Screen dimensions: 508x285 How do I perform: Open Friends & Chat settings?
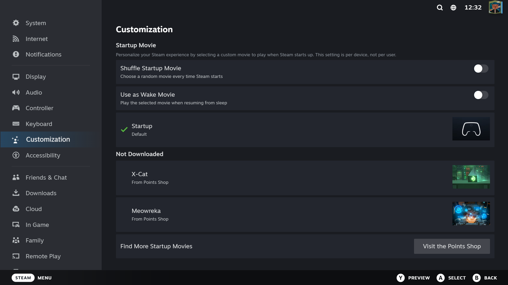coord(46,177)
